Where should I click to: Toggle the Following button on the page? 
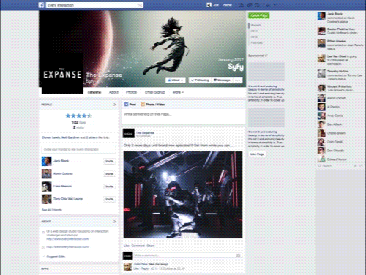(200, 80)
